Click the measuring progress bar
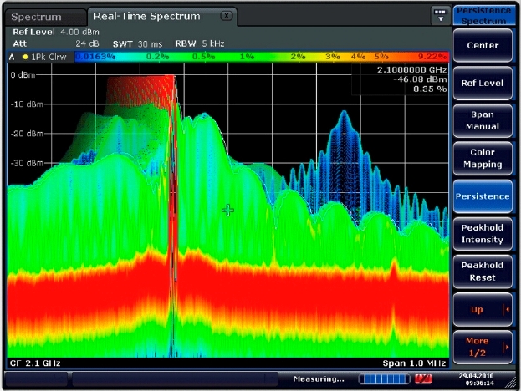521x391 pixels. (x=384, y=380)
